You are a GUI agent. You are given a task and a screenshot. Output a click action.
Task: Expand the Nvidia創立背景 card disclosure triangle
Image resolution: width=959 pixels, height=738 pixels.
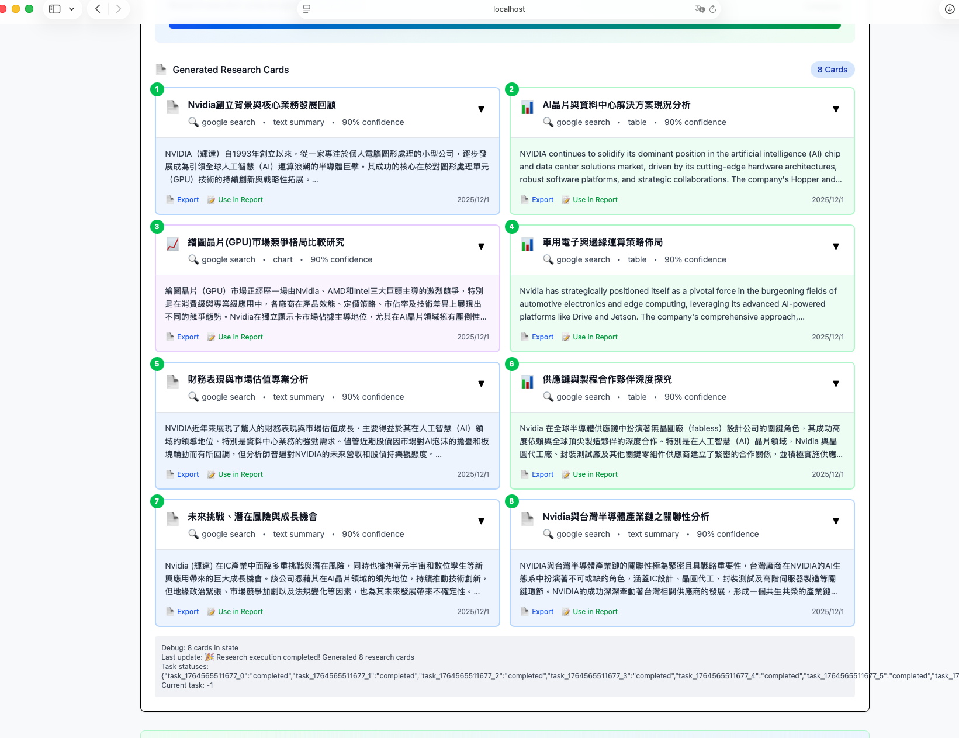[x=481, y=109]
